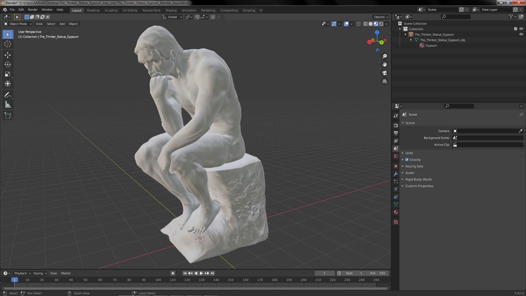Switch perspective/orthographic grid icon
Image resolution: width=526 pixels, height=296 pixels.
pos(385,81)
